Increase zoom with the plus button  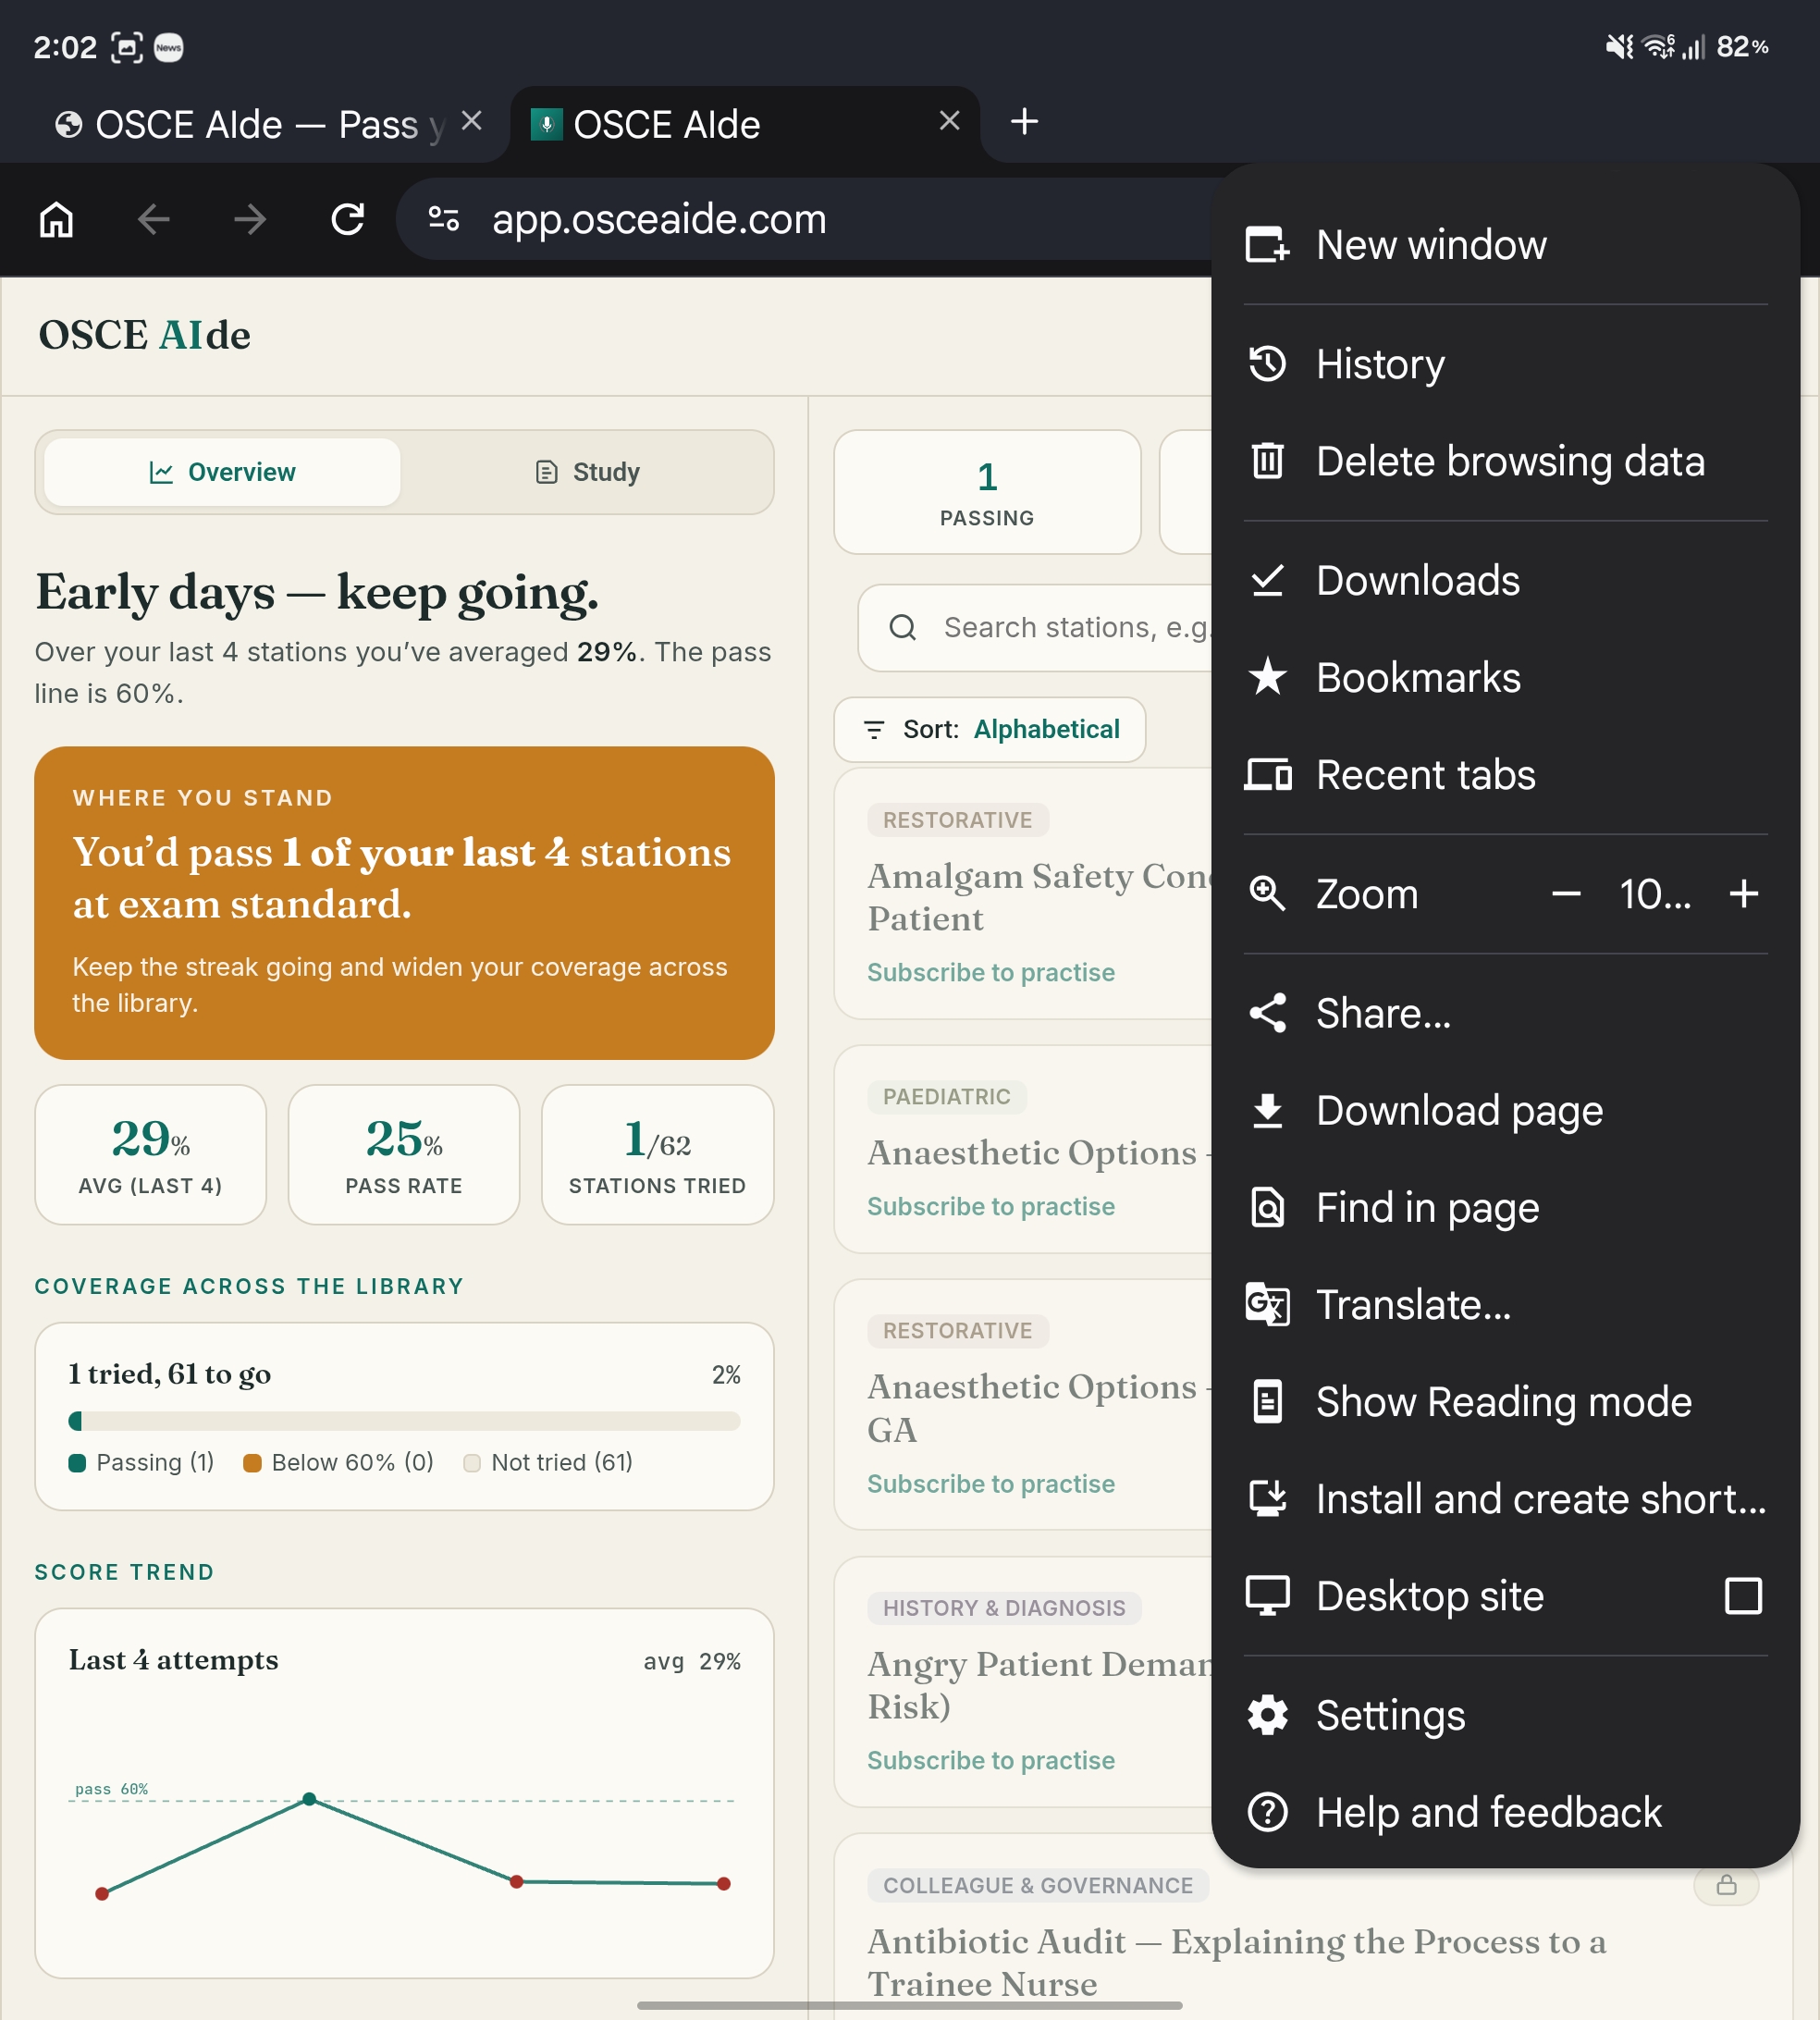coord(1743,893)
